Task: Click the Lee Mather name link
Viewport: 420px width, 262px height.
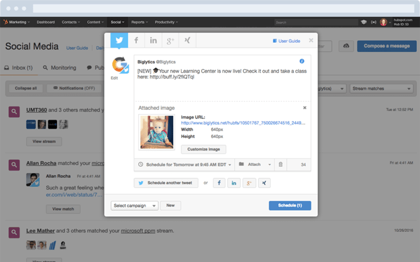Action: 40,231
